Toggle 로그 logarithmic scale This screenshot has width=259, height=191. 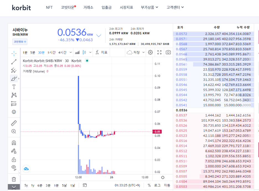tap(157, 185)
